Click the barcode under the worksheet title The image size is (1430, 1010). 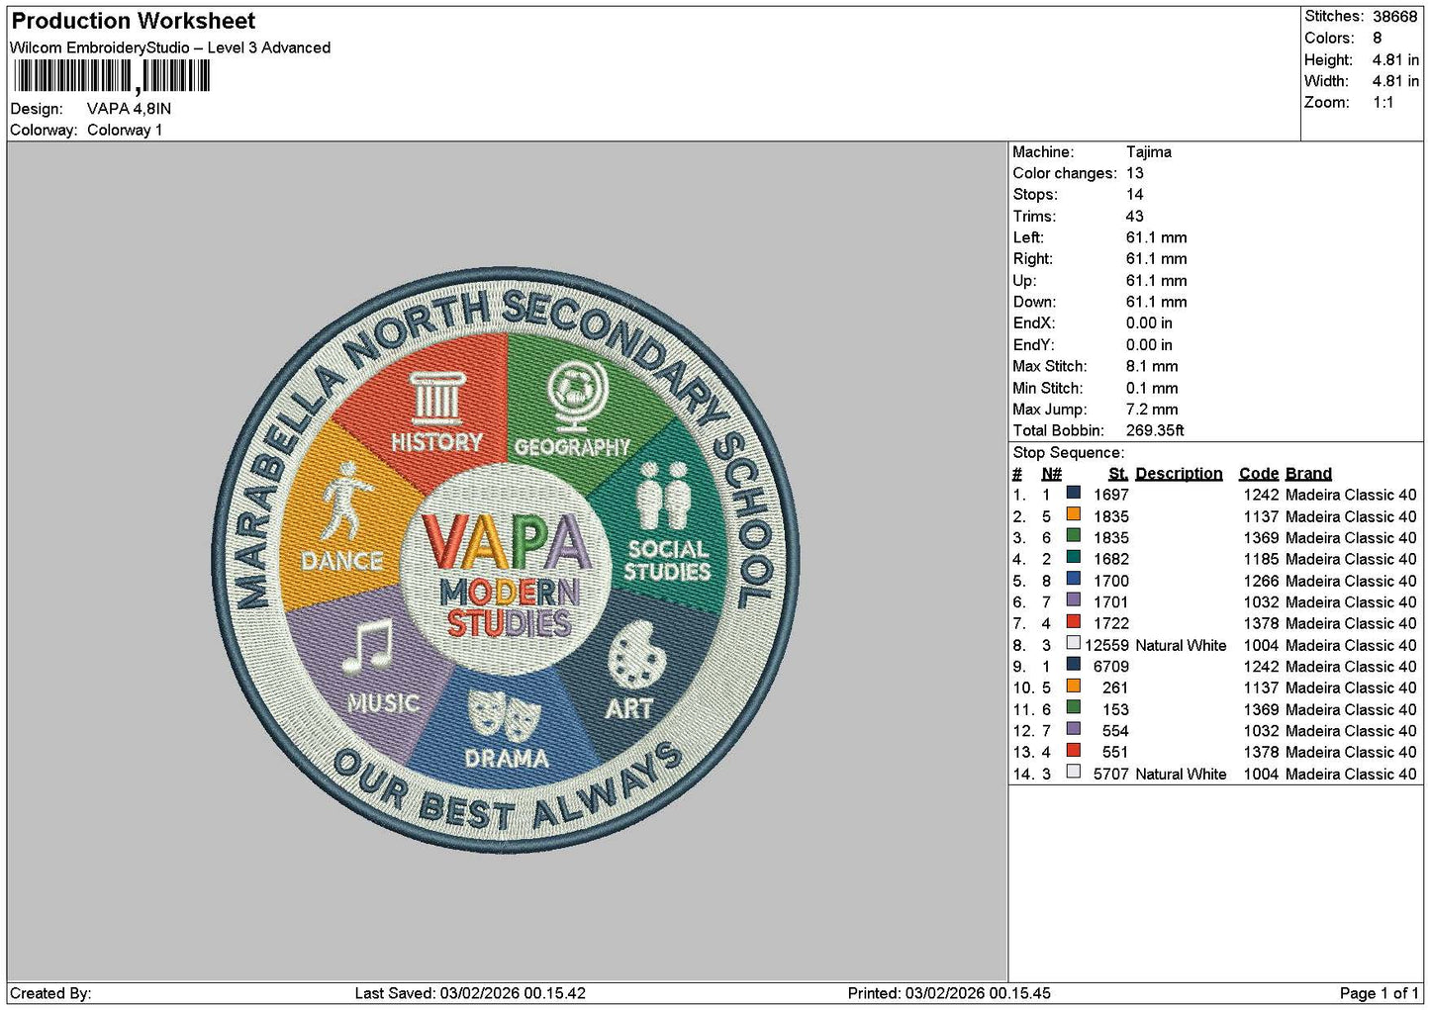[x=110, y=76]
